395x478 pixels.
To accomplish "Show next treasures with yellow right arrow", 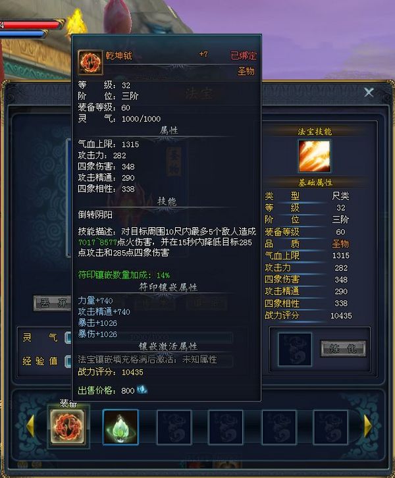I will (368, 425).
